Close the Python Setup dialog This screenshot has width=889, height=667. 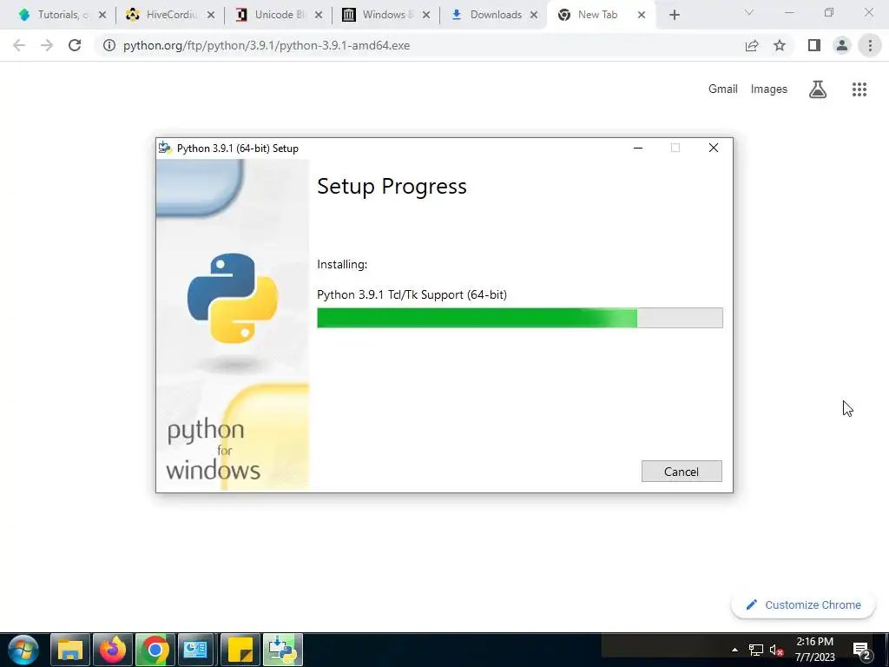click(714, 148)
